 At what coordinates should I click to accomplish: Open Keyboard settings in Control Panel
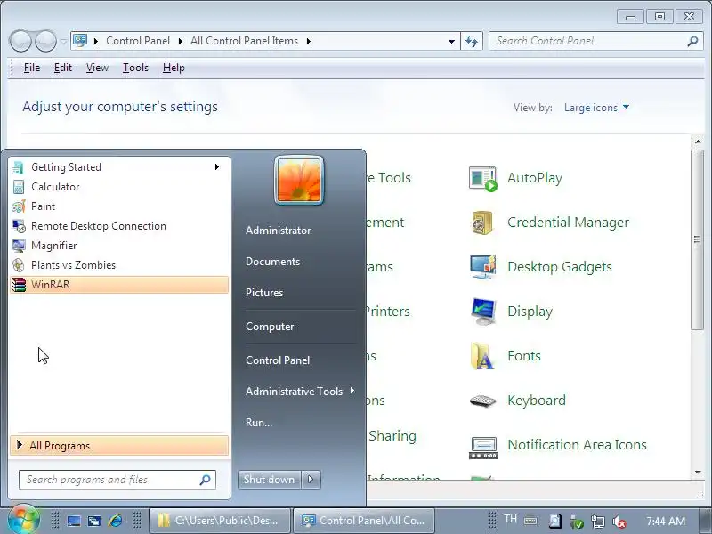(x=518, y=400)
